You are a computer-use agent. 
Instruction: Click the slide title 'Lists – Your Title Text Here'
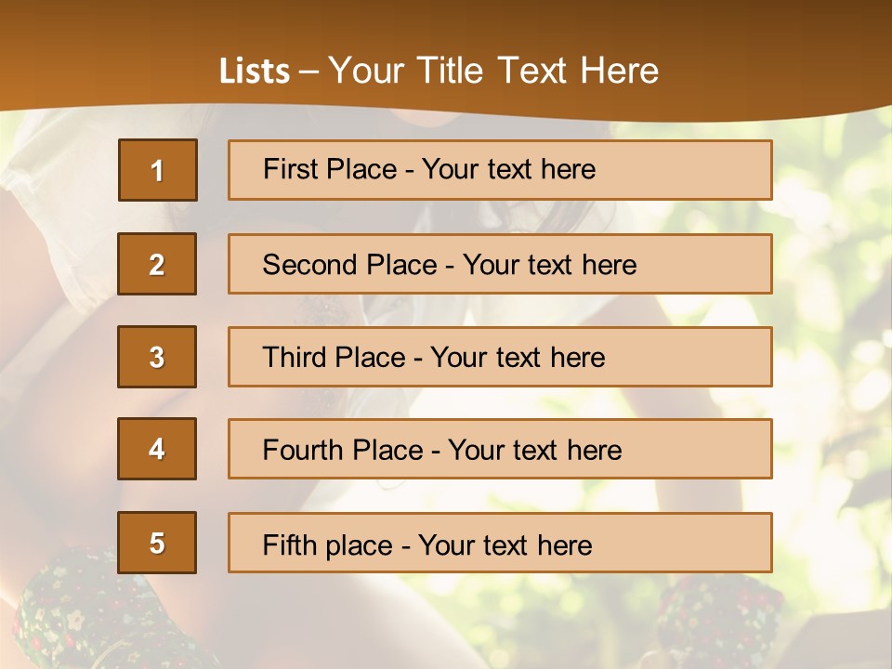click(x=439, y=71)
